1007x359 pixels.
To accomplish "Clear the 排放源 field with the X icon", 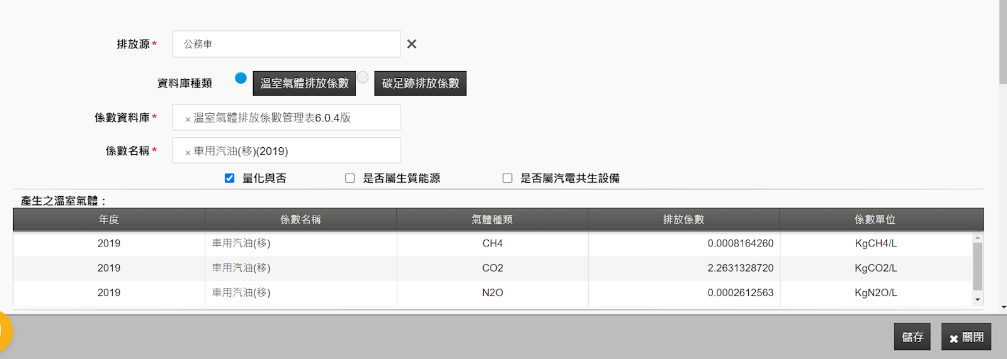I will [x=411, y=44].
